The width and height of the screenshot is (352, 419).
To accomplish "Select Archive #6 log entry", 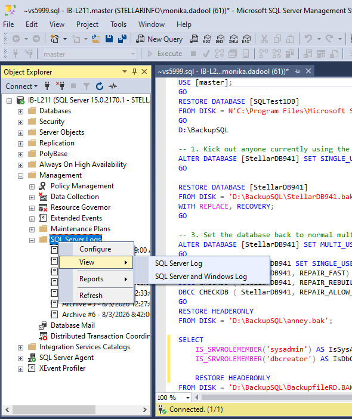I will pyautogui.click(x=106, y=315).
